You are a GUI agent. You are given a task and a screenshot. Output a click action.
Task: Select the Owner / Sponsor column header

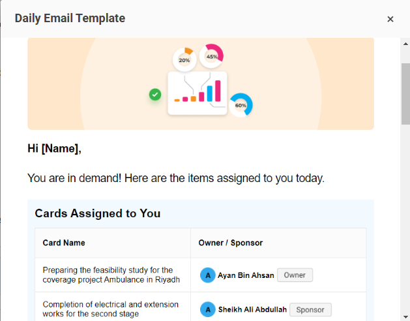230,243
